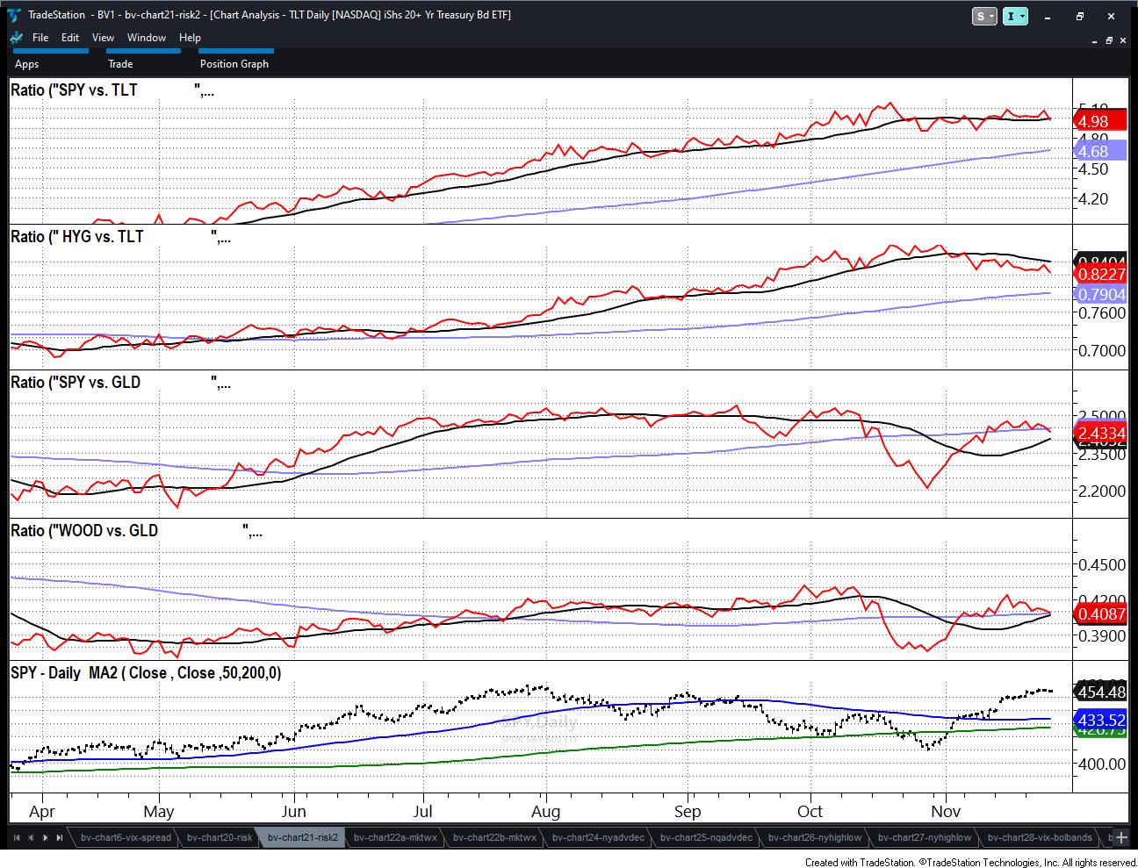Viewport: 1138px width, 868px height.
Task: Open the Trade toolbar panel
Action: pos(120,64)
